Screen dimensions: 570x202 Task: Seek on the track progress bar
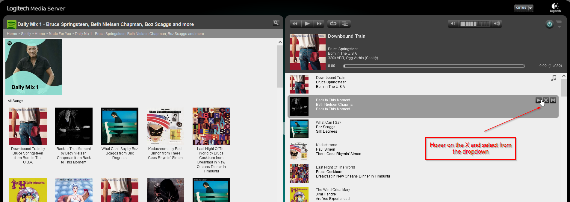coord(434,66)
